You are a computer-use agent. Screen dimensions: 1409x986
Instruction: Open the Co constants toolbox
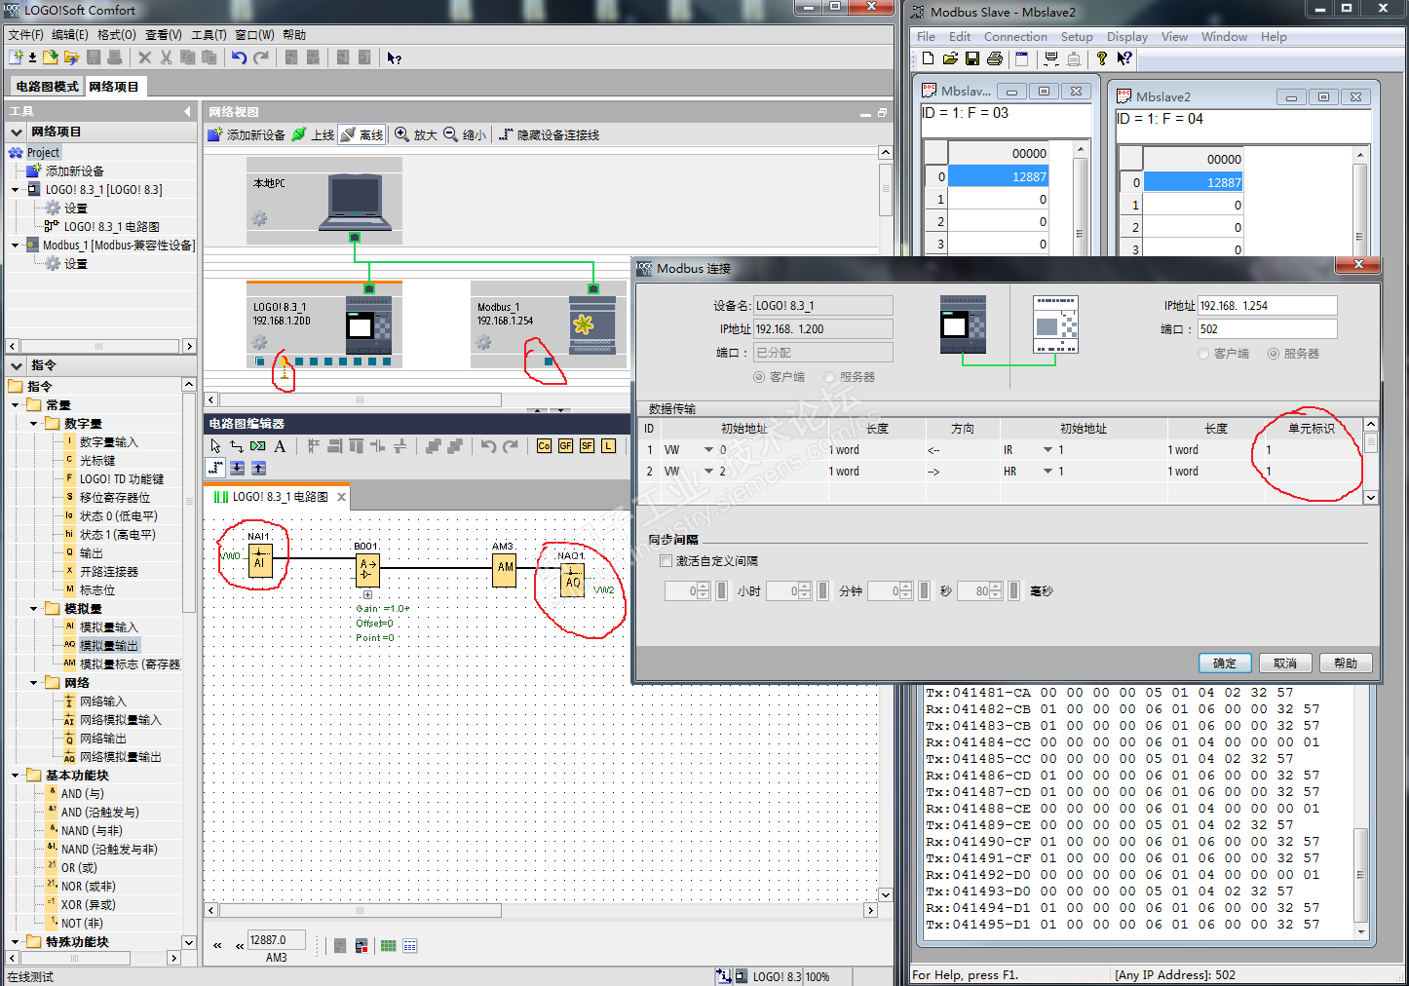tap(544, 446)
